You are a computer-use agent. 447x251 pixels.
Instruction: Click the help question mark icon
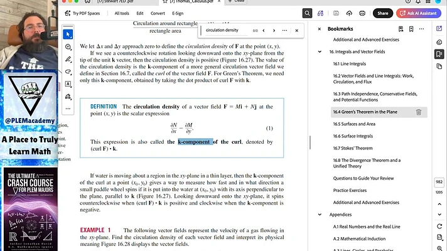tap(408, 1)
